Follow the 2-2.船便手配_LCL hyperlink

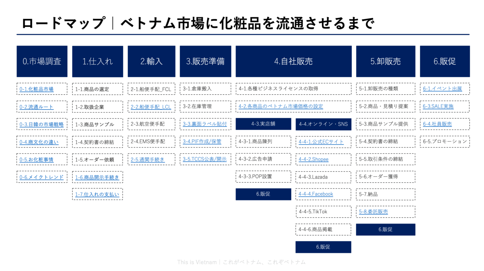pyautogui.click(x=151, y=106)
